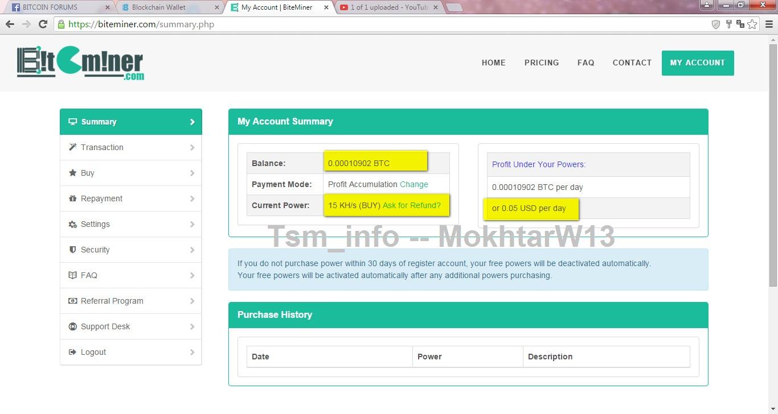Close the My Account BiteMiner tab
The width and height of the screenshot is (778, 414).
pyautogui.click(x=325, y=7)
